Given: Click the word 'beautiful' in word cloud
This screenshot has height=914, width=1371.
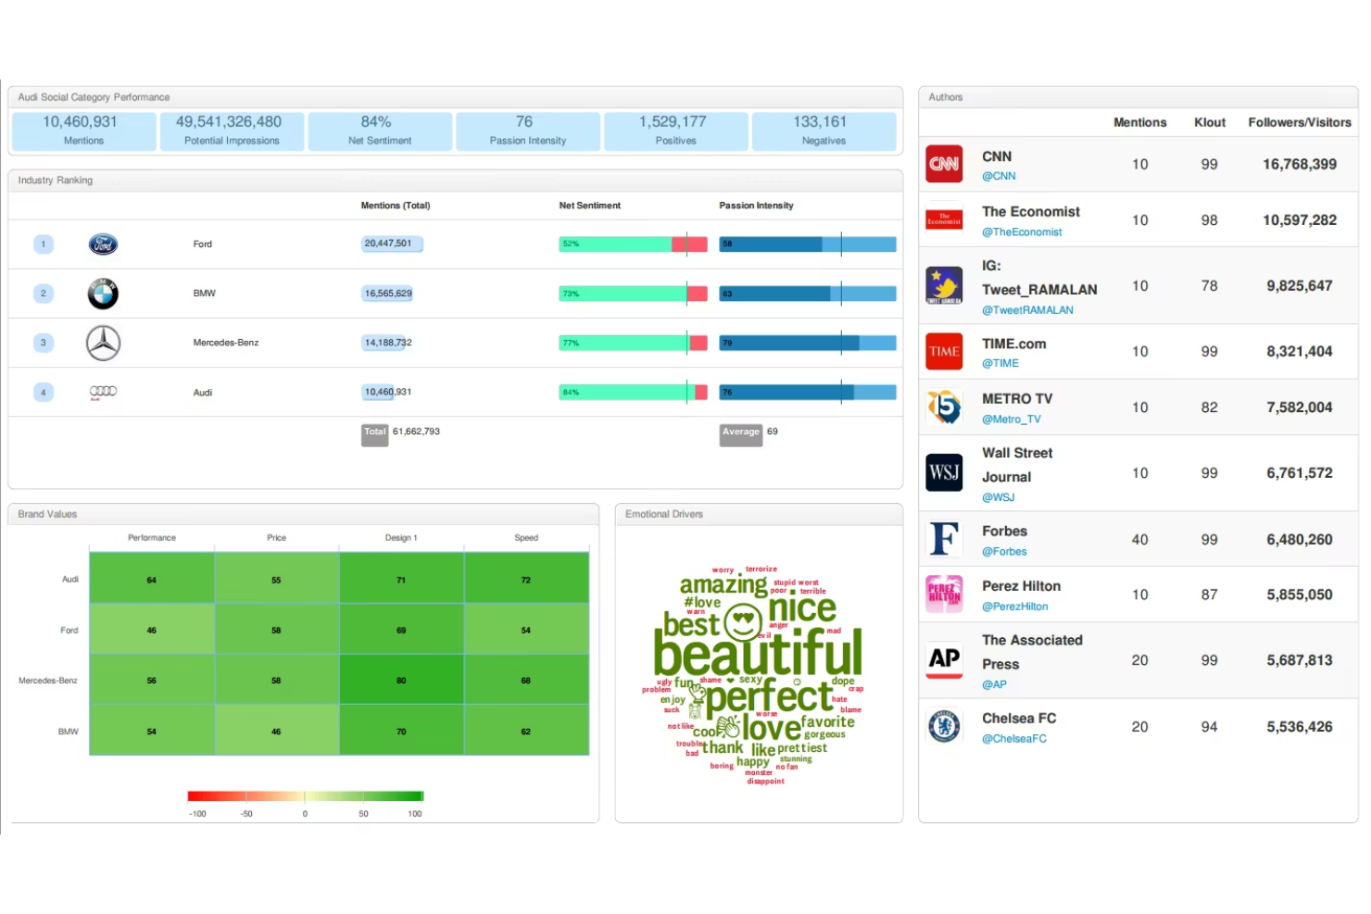Looking at the screenshot, I should pos(759,653).
